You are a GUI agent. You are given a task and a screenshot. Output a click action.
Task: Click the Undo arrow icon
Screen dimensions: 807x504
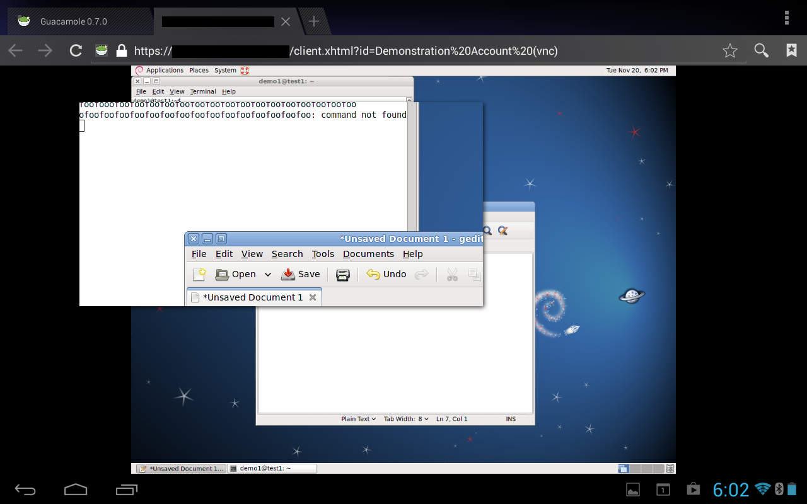click(373, 274)
